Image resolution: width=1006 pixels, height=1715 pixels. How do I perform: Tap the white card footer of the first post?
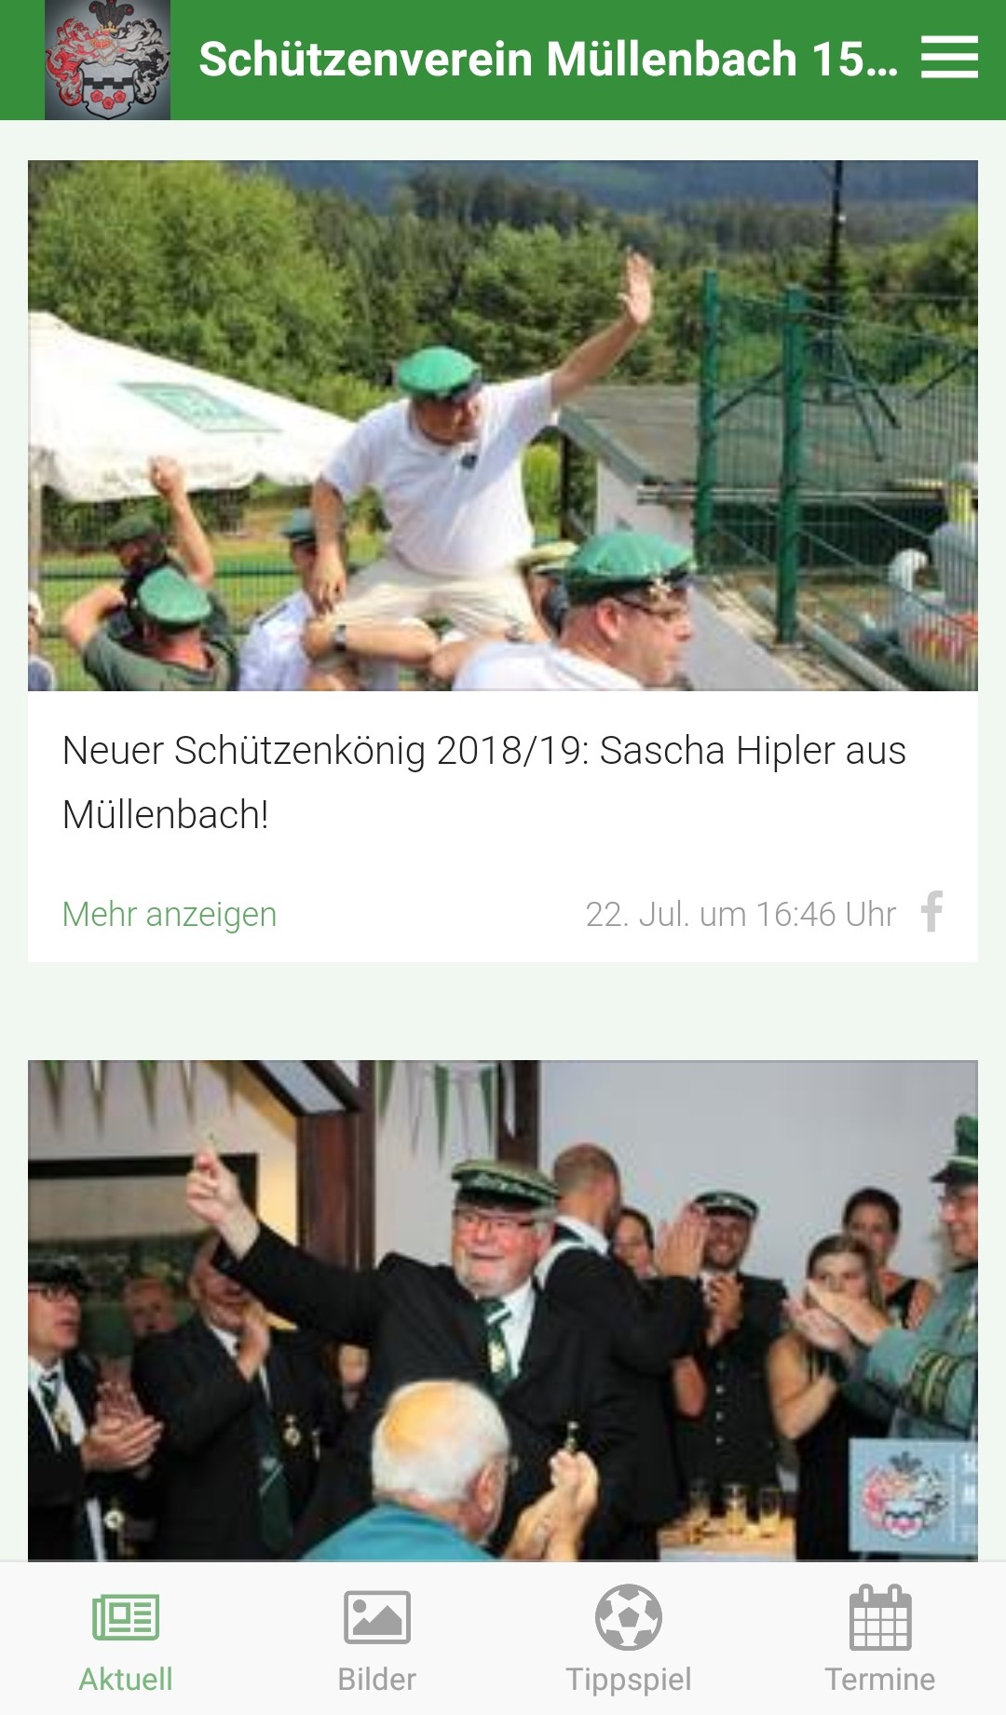(503, 914)
